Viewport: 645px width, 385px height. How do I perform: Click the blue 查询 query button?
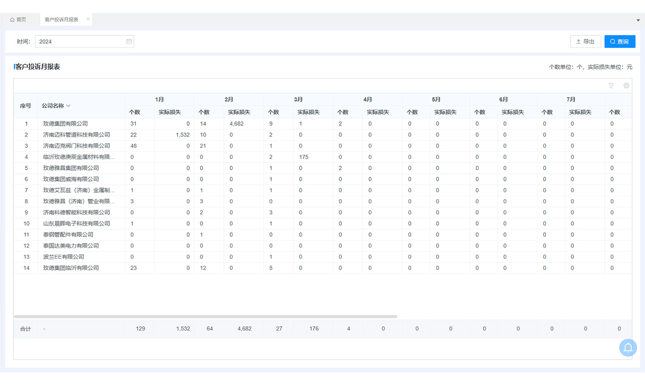coord(619,42)
